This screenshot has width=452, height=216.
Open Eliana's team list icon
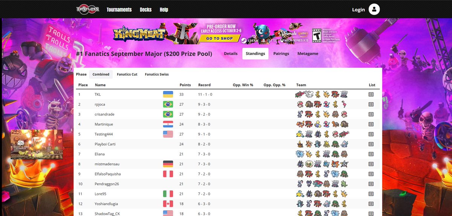[371, 154]
